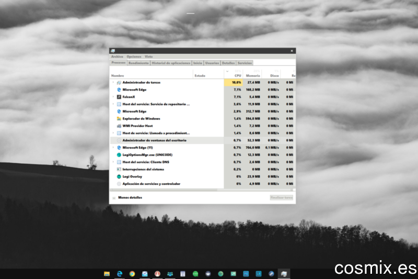Open Photoshop from the taskbar
This screenshot has height=279, width=418.
pos(246,274)
